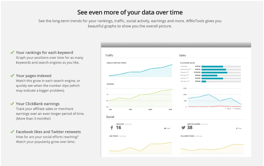Image resolution: width=264 pixels, height=166 pixels.
Task: Click the Refunds legend dot in chart
Action: 233,109
